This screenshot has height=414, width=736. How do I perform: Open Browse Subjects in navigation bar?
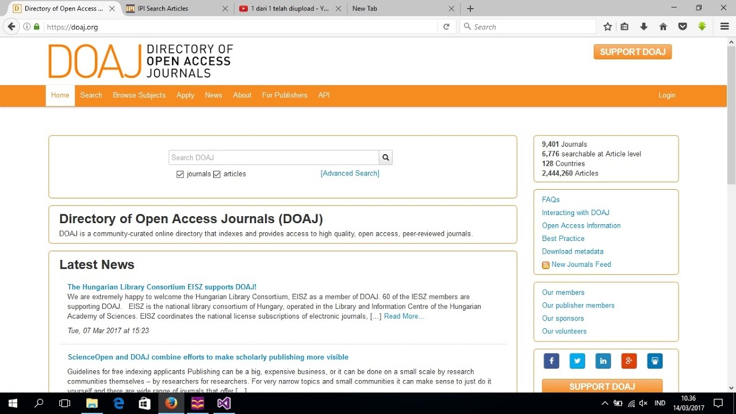click(x=139, y=95)
